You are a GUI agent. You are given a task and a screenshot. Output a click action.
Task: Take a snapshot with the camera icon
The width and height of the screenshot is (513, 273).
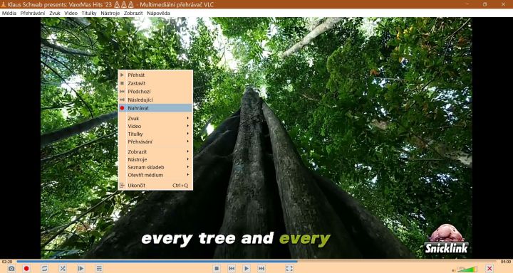point(11,269)
